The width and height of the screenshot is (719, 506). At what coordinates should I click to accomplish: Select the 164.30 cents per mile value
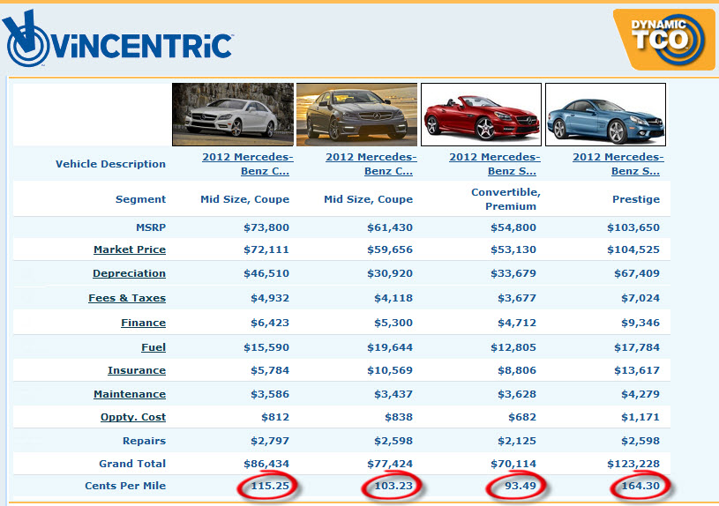[640, 486]
